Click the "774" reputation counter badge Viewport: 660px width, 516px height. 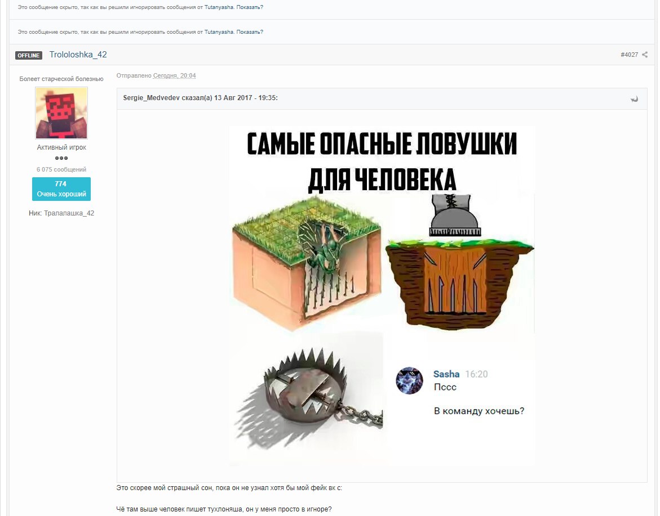pos(61,183)
